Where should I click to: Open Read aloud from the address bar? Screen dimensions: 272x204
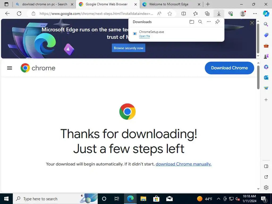pyautogui.click(x=159, y=14)
